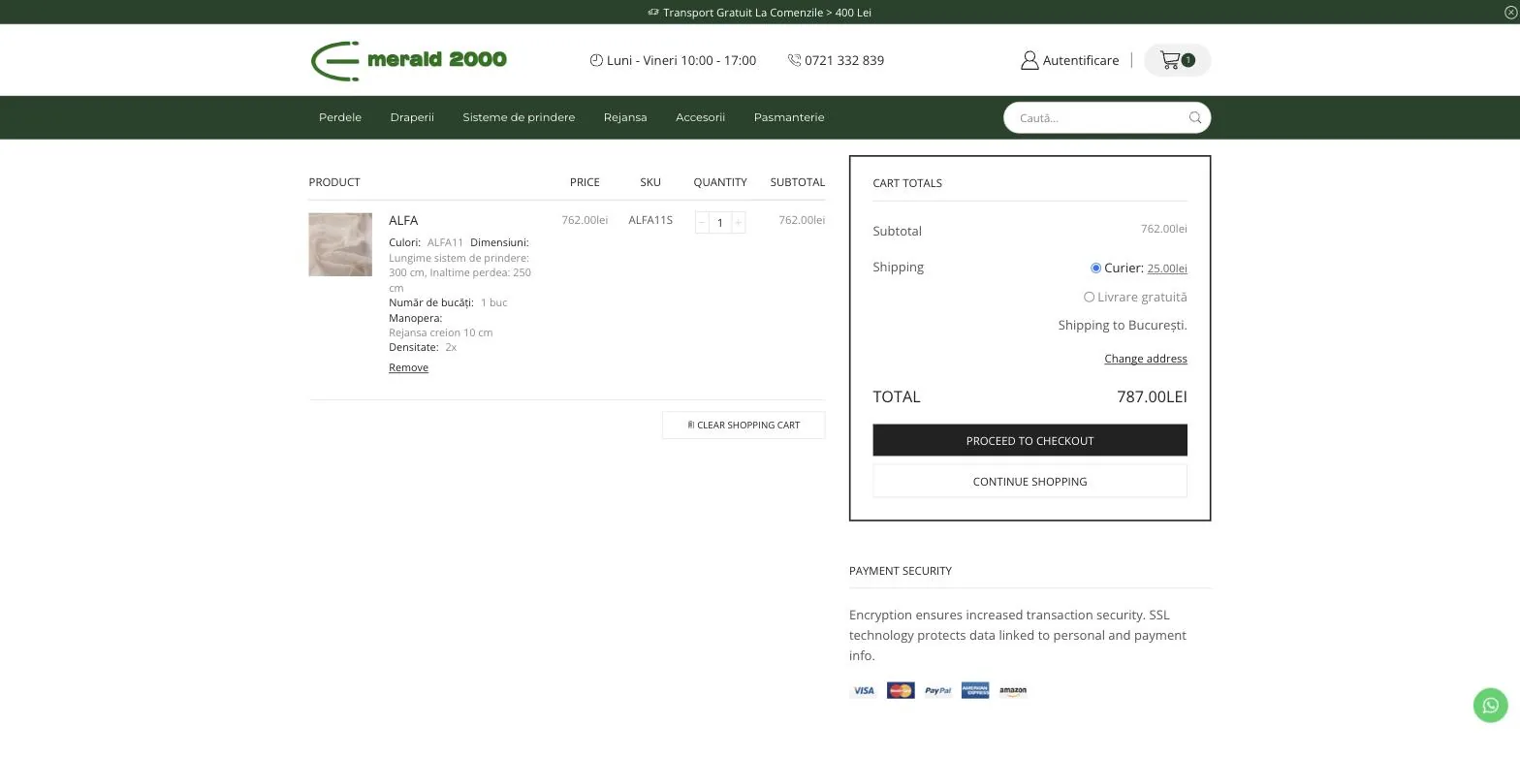Image resolution: width=1520 pixels, height=758 pixels.
Task: Click the PAYMENT SECURITY heading
Action: click(901, 571)
